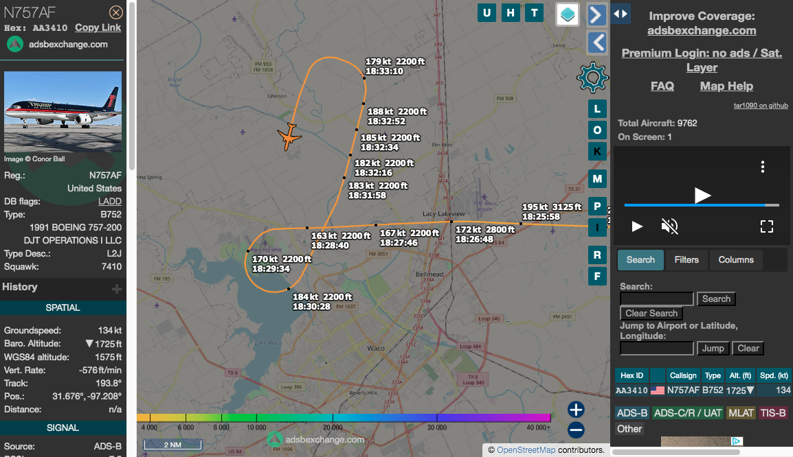Click the ad choices icon at bottom
The width and height of the screenshot is (793, 457).
737,441
